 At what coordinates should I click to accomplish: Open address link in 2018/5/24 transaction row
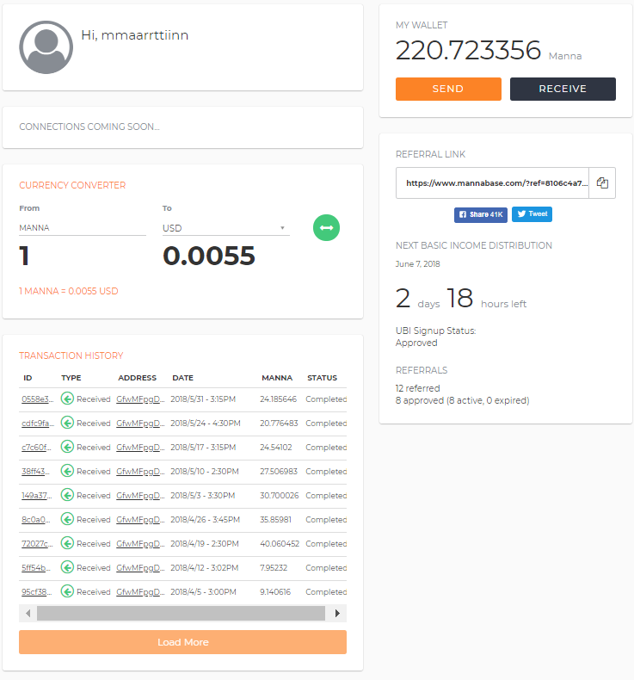pyautogui.click(x=140, y=423)
